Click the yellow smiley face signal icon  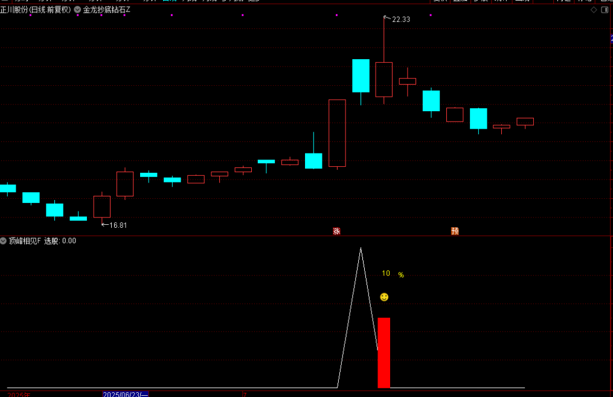[384, 297]
